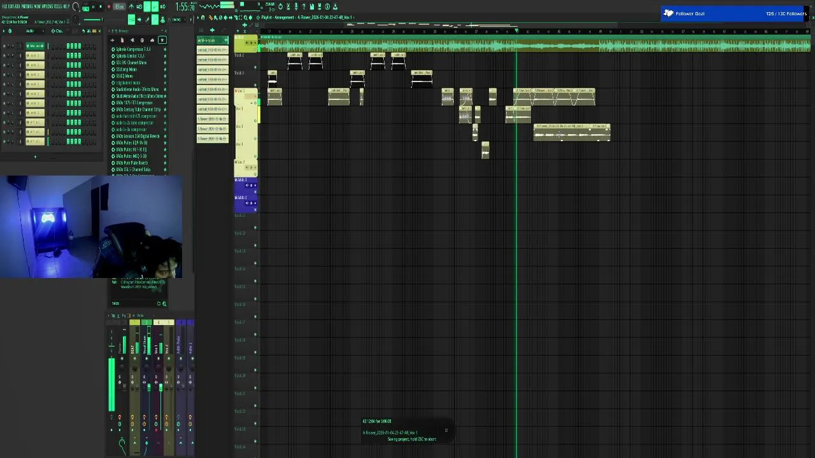Click the folder icon in the hint panel

point(159,303)
